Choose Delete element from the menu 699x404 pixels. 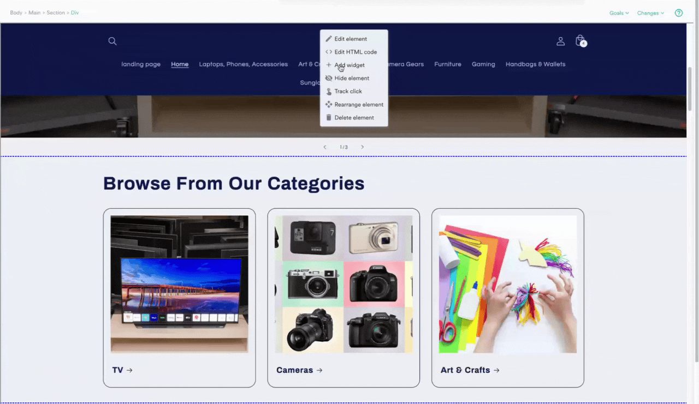[x=354, y=117]
